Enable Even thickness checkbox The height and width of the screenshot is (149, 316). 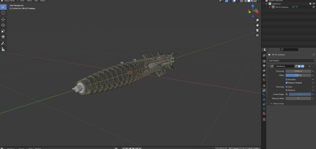tap(287, 87)
